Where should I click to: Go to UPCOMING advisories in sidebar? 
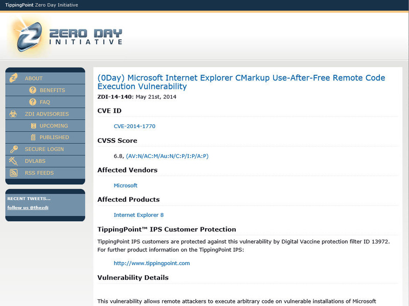(x=54, y=125)
